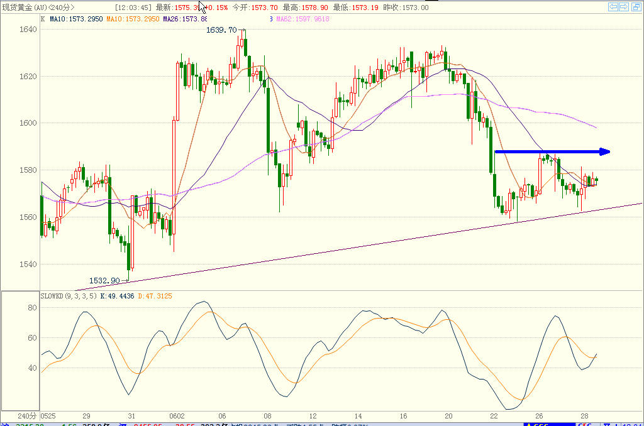Click the 12 date on time axis
Screen dimensions: 644x426
[x=313, y=416]
